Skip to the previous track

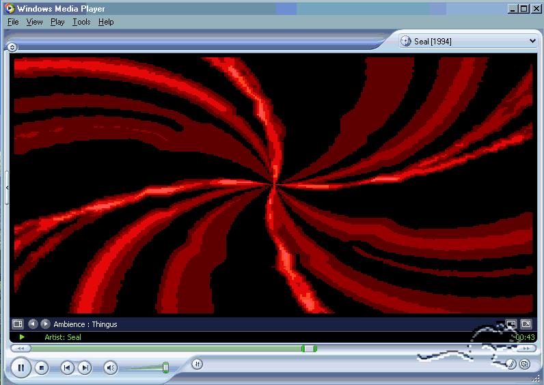67,368
